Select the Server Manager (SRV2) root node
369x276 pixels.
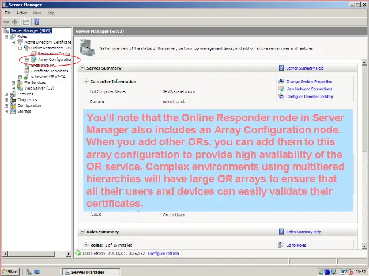click(x=31, y=30)
